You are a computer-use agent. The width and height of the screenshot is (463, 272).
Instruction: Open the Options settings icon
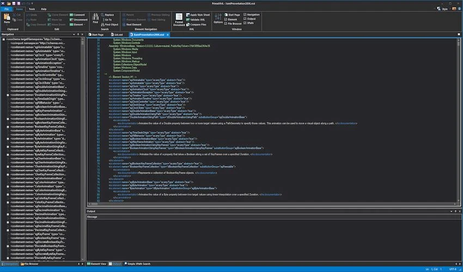click(x=218, y=17)
